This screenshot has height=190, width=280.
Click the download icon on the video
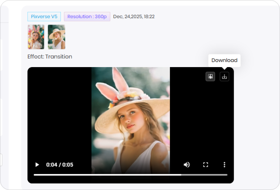pyautogui.click(x=224, y=77)
